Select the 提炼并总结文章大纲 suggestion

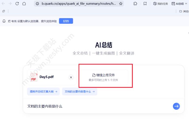point(43,92)
